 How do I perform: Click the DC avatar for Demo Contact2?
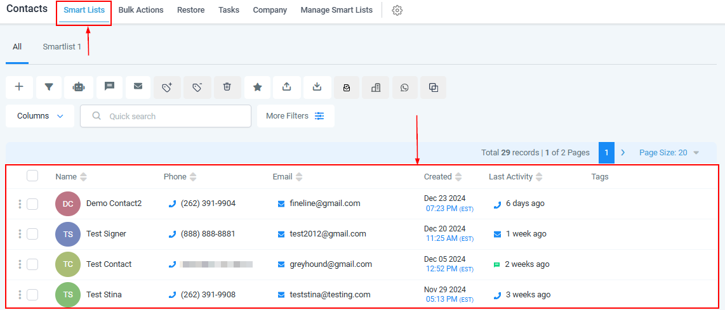click(x=68, y=204)
